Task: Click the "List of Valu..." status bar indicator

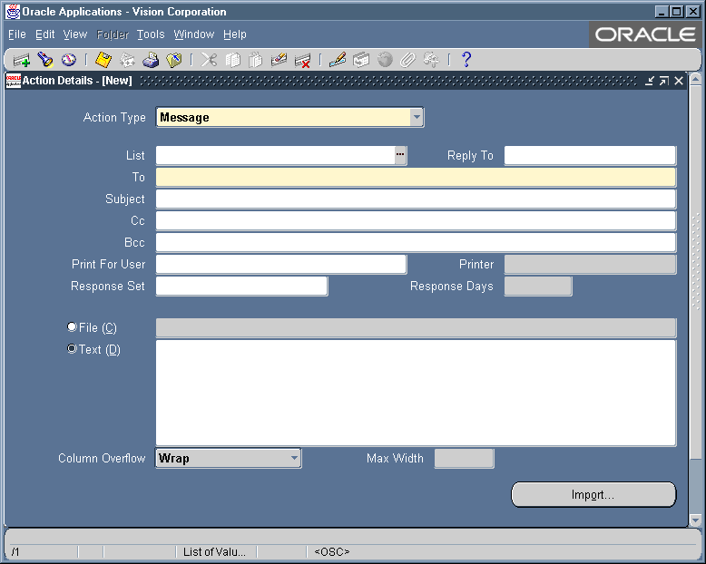Action: pos(214,552)
